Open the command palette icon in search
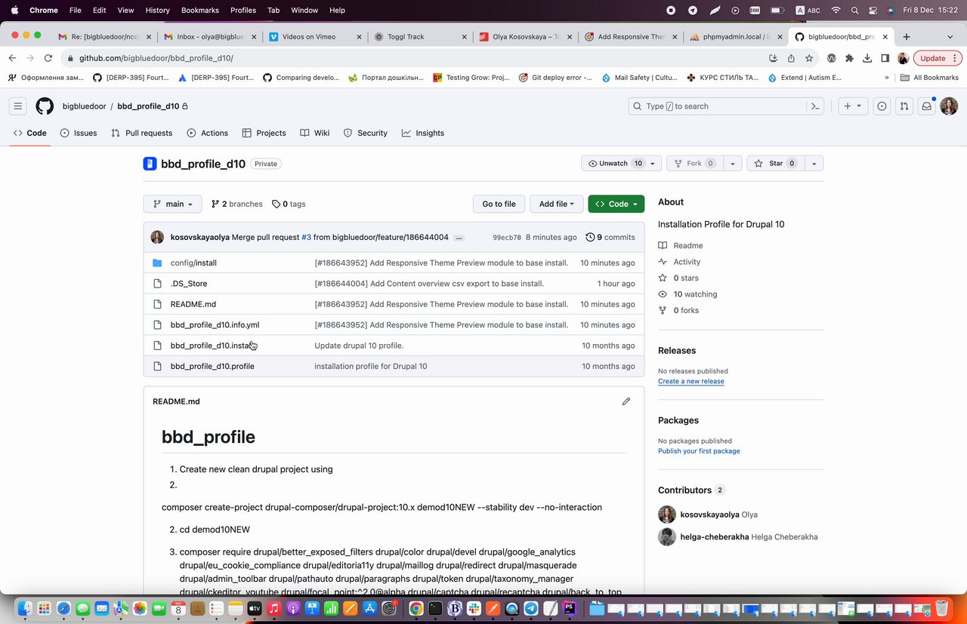 [x=815, y=106]
